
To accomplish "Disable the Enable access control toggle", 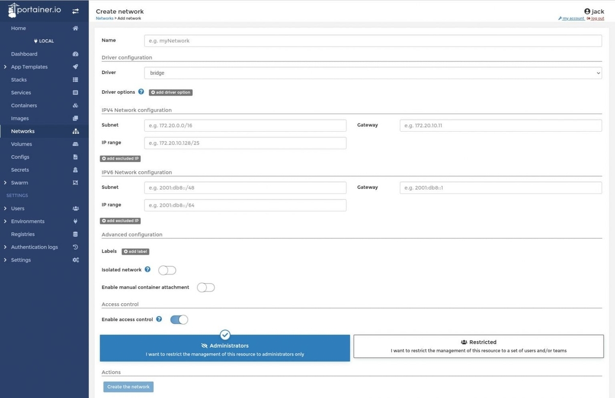I will 179,319.
